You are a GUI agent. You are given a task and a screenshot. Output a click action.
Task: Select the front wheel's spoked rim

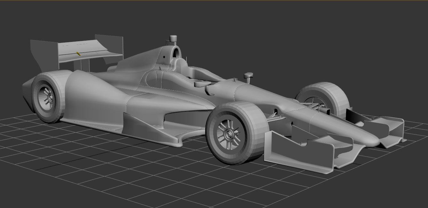228,134
